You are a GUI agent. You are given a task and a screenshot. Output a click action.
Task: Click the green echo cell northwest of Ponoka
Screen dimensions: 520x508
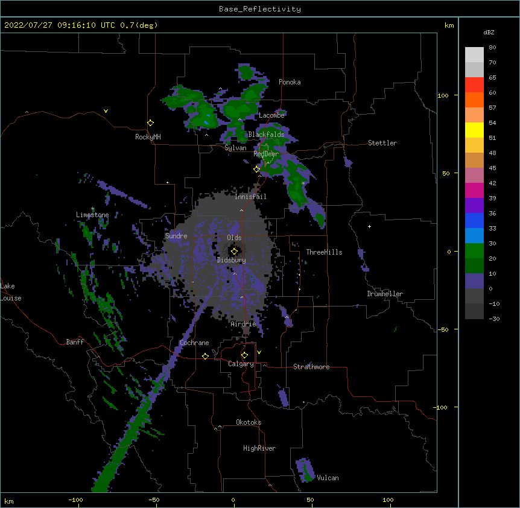(246, 72)
